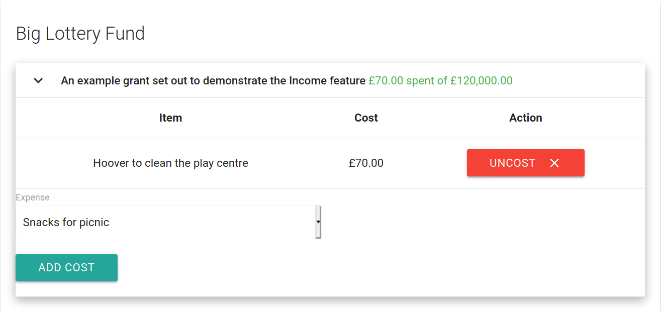The height and width of the screenshot is (311, 661).
Task: Collapse the example grant panel chevron
Action: [x=38, y=81]
